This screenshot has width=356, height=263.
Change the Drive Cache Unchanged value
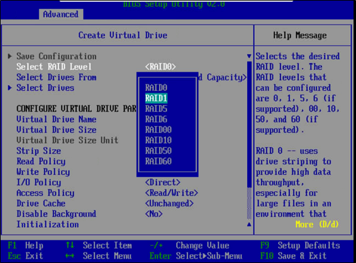click(169, 203)
